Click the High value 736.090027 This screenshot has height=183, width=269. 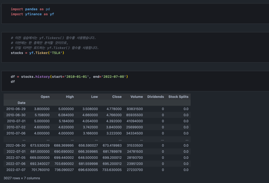tap(64, 170)
